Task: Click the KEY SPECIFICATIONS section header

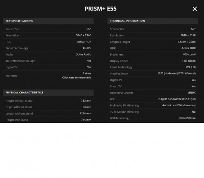Action: [48, 21]
